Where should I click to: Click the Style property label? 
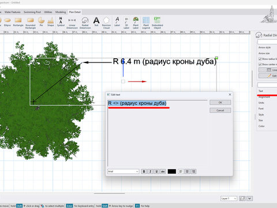click(261, 114)
